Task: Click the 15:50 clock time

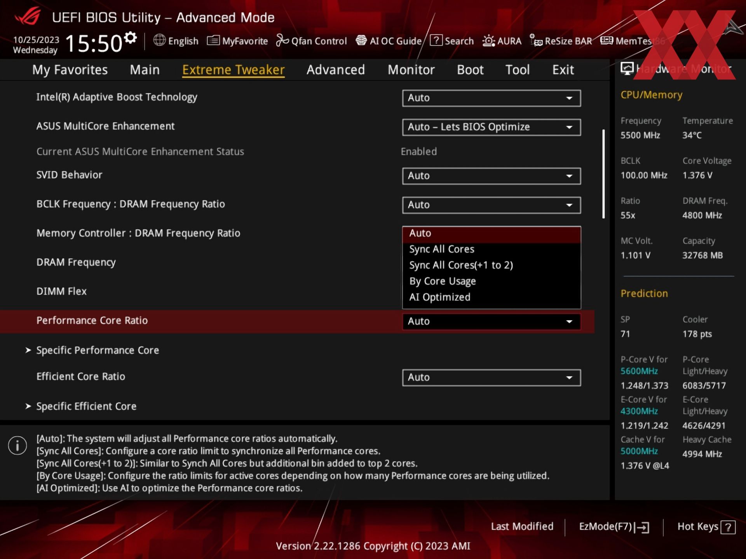Action: pyautogui.click(x=94, y=43)
